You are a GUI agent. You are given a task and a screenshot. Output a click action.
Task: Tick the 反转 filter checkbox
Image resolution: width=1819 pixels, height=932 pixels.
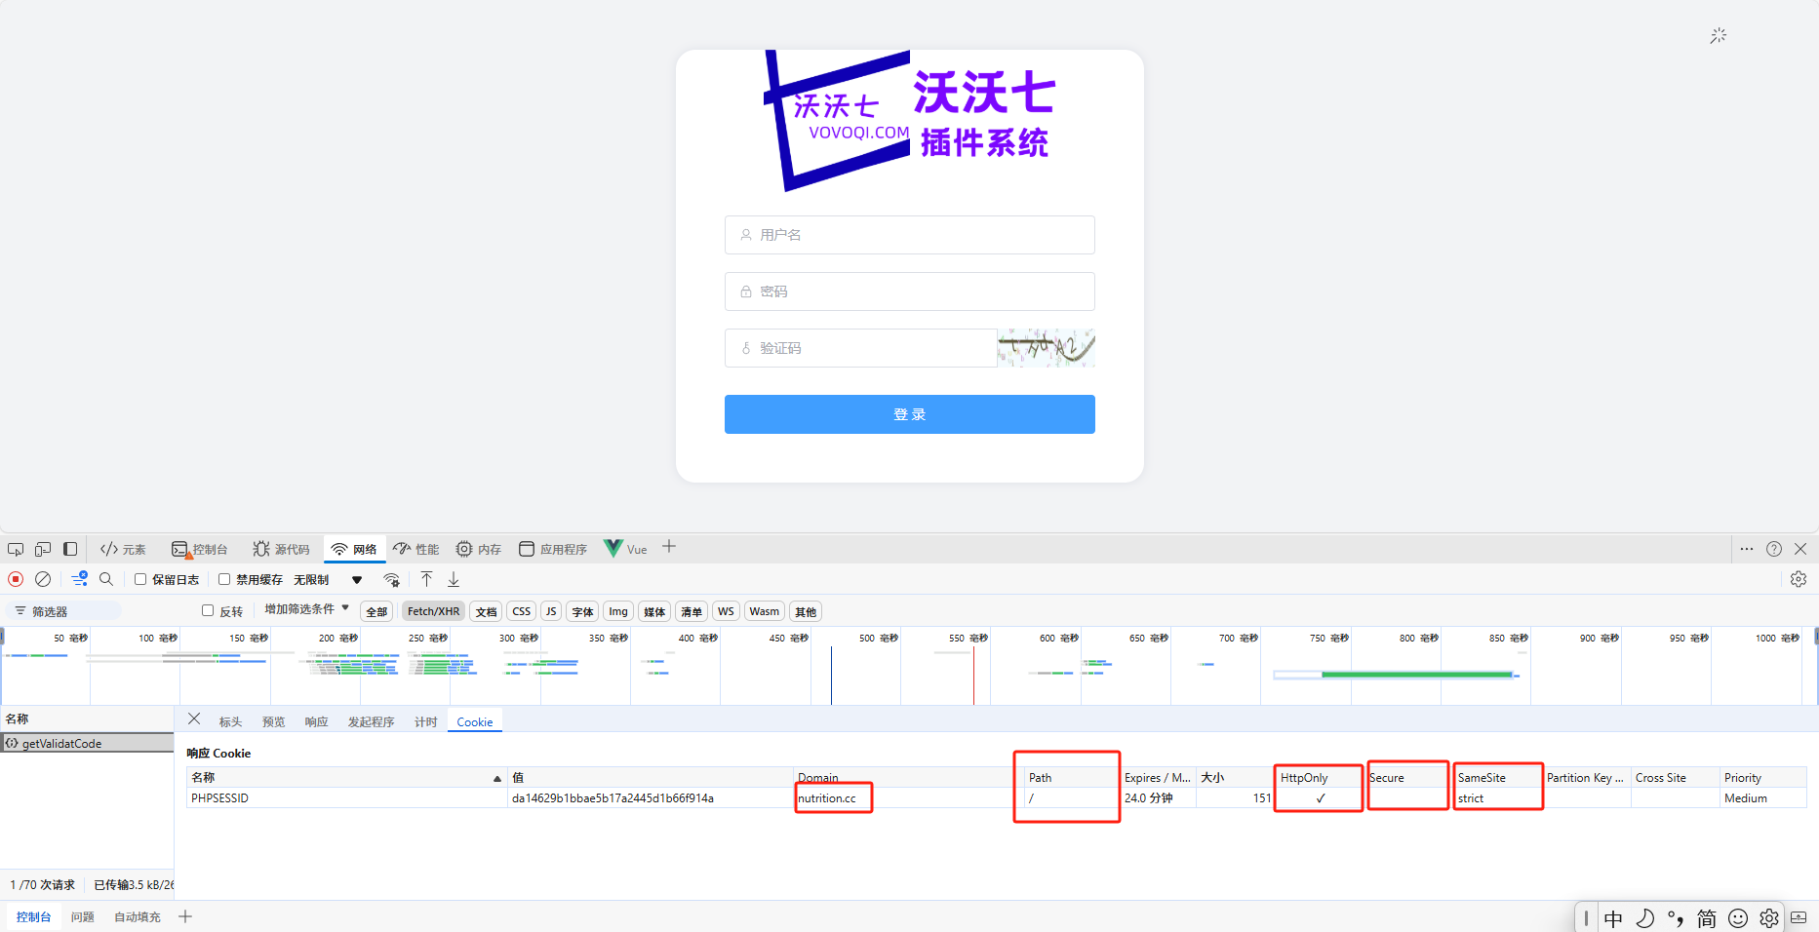[208, 610]
